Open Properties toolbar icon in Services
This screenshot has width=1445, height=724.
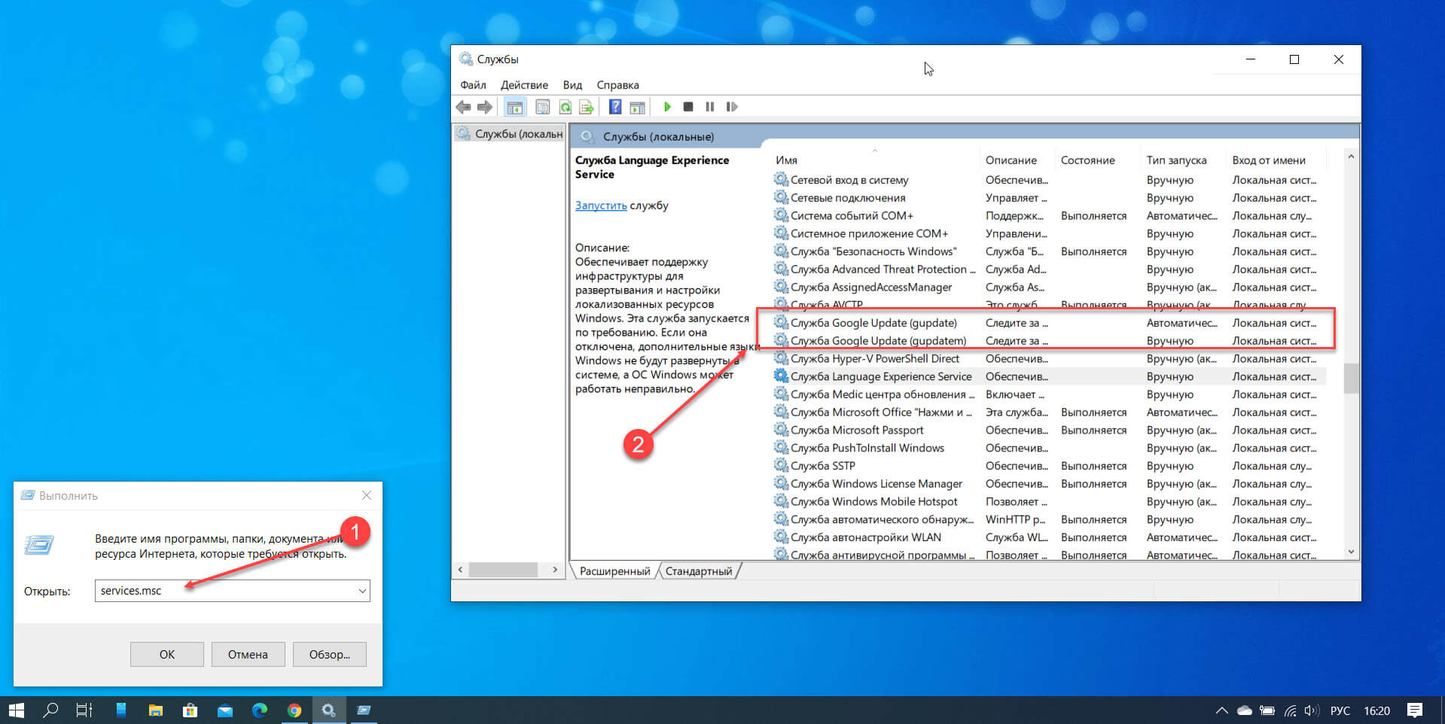click(x=542, y=107)
